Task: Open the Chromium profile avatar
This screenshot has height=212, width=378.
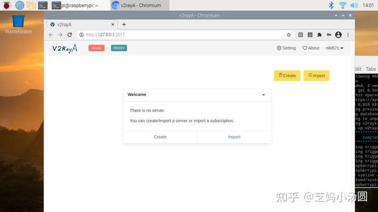Action: click(x=339, y=35)
